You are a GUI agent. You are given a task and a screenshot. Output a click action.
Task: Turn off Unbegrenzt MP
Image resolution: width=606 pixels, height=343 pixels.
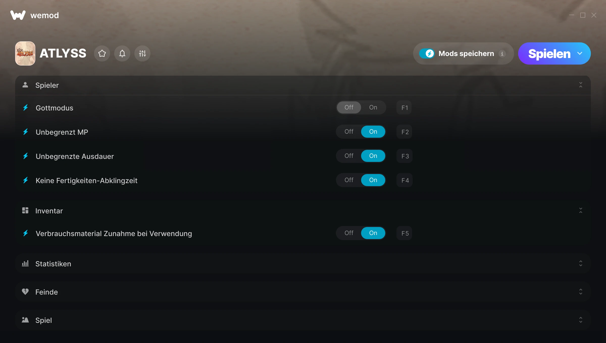(x=349, y=132)
